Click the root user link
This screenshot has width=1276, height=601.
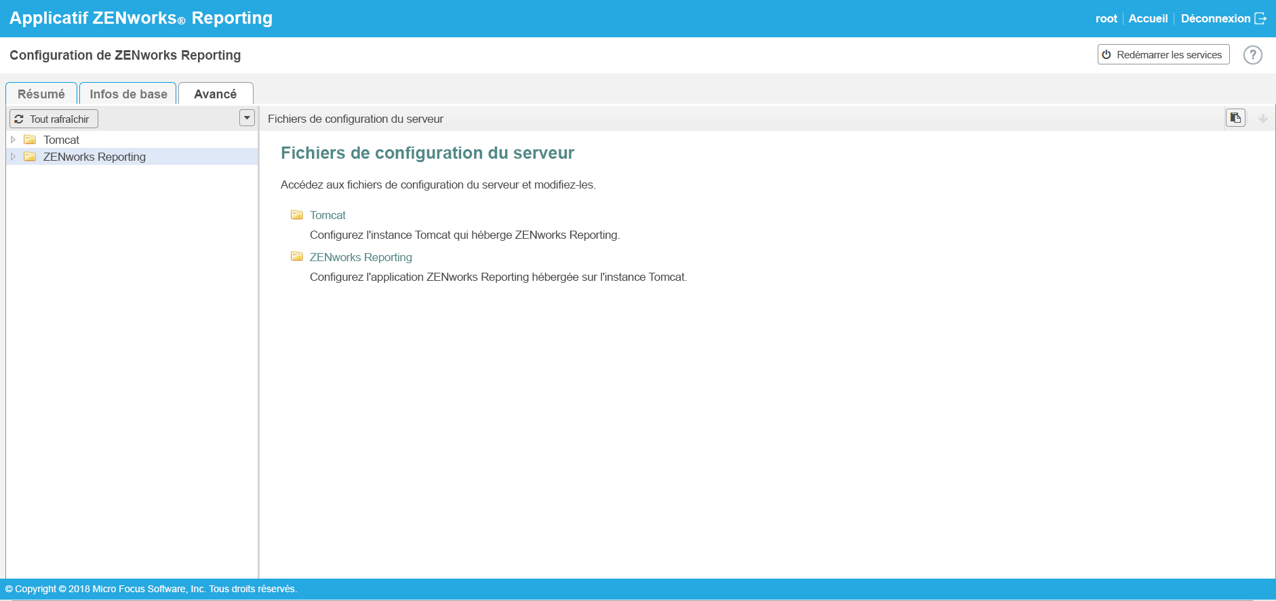pos(1106,18)
